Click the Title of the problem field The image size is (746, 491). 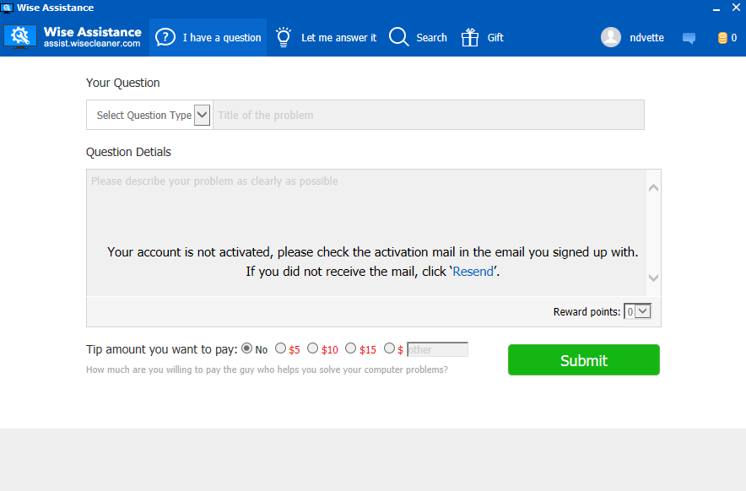pyautogui.click(x=428, y=115)
